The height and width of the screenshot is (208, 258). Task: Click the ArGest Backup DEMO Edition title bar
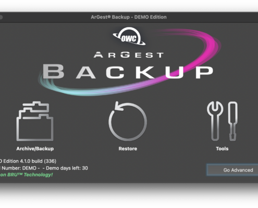[129, 17]
